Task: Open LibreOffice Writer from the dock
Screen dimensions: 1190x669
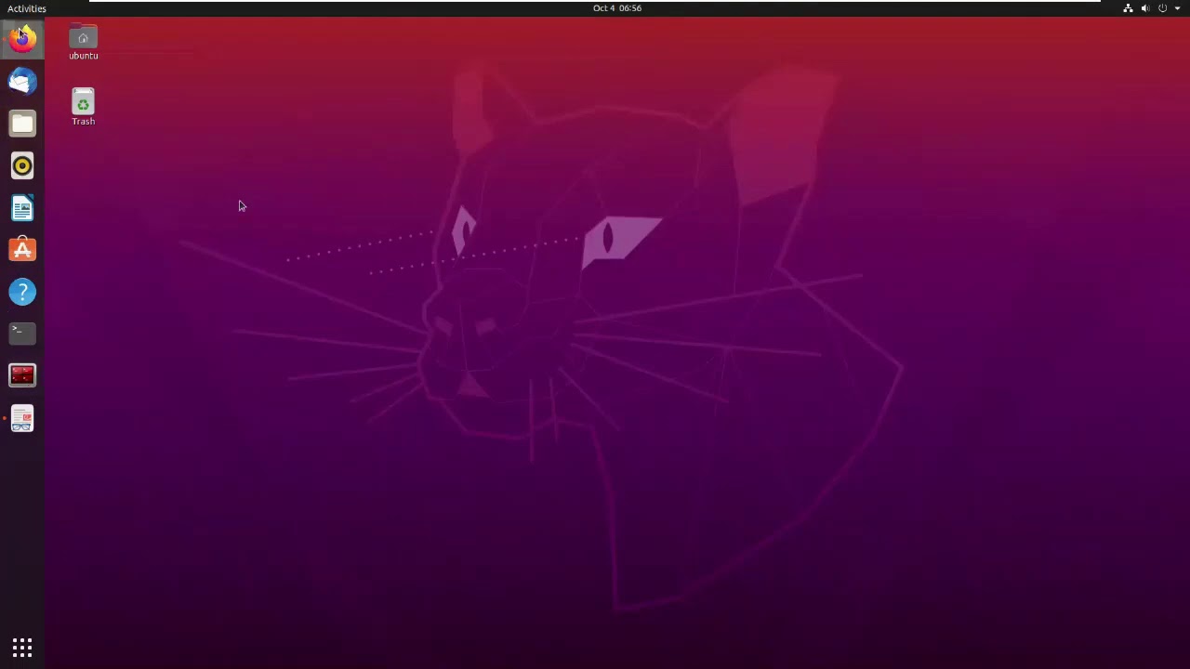Action: tap(22, 208)
